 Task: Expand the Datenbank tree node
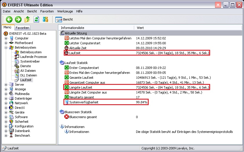coord(6,131)
